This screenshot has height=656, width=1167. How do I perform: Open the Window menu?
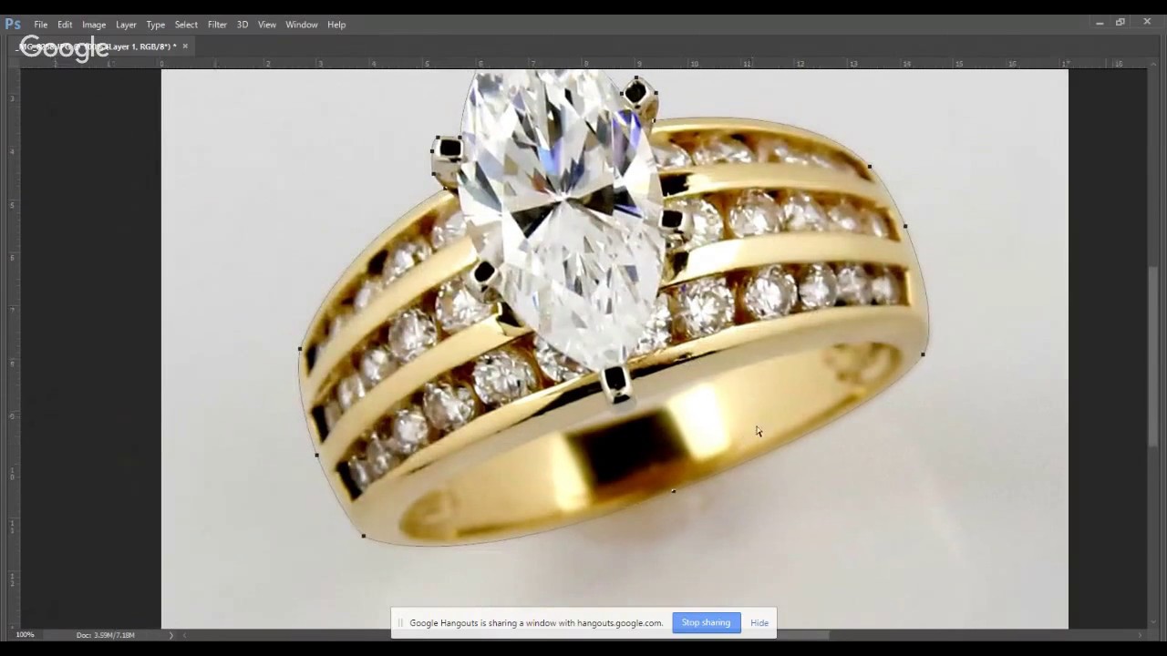tap(302, 25)
